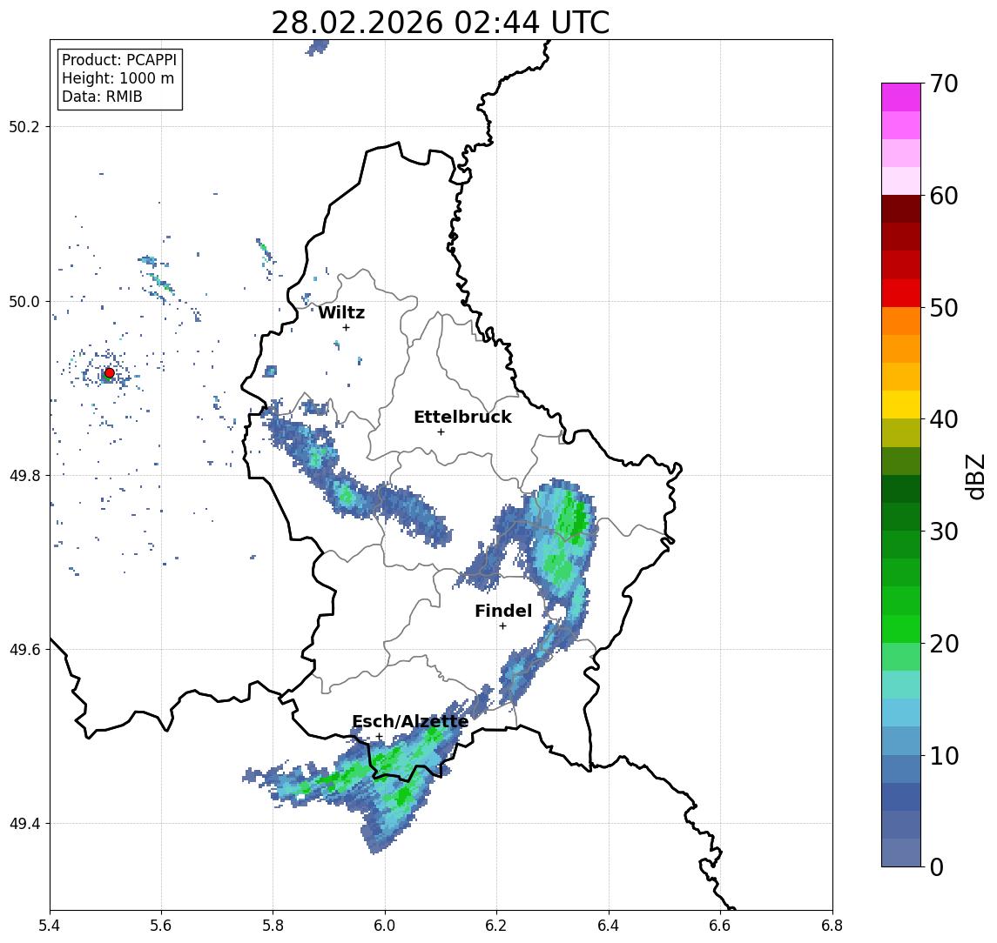Click the red radar location dot
Viewport: 997px width, 943px height.
coord(110,373)
